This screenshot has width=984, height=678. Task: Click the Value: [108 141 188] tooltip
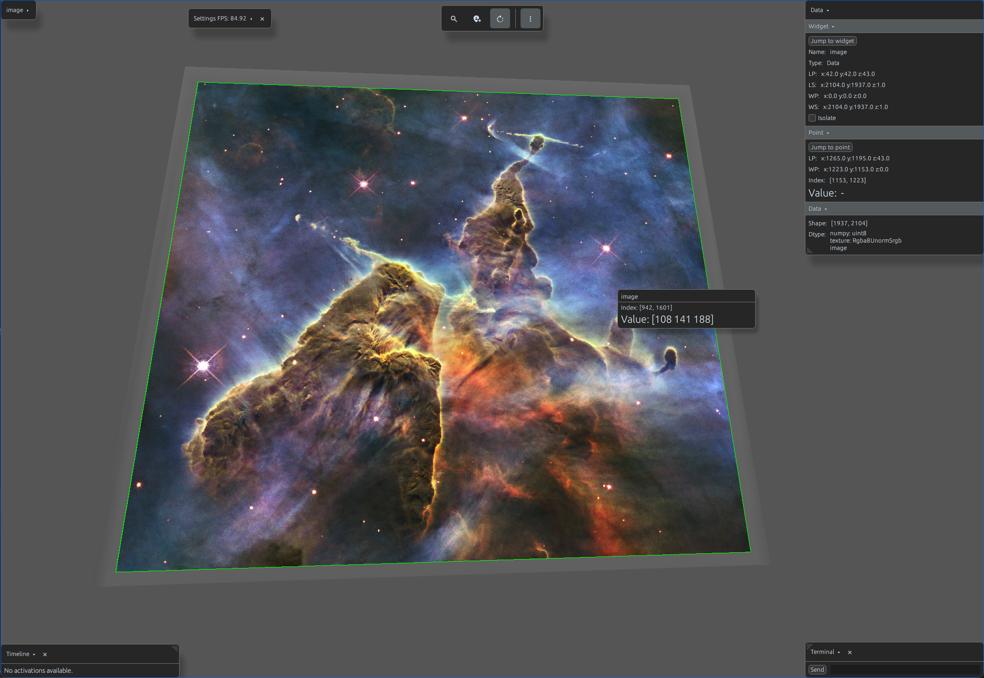pyautogui.click(x=667, y=320)
